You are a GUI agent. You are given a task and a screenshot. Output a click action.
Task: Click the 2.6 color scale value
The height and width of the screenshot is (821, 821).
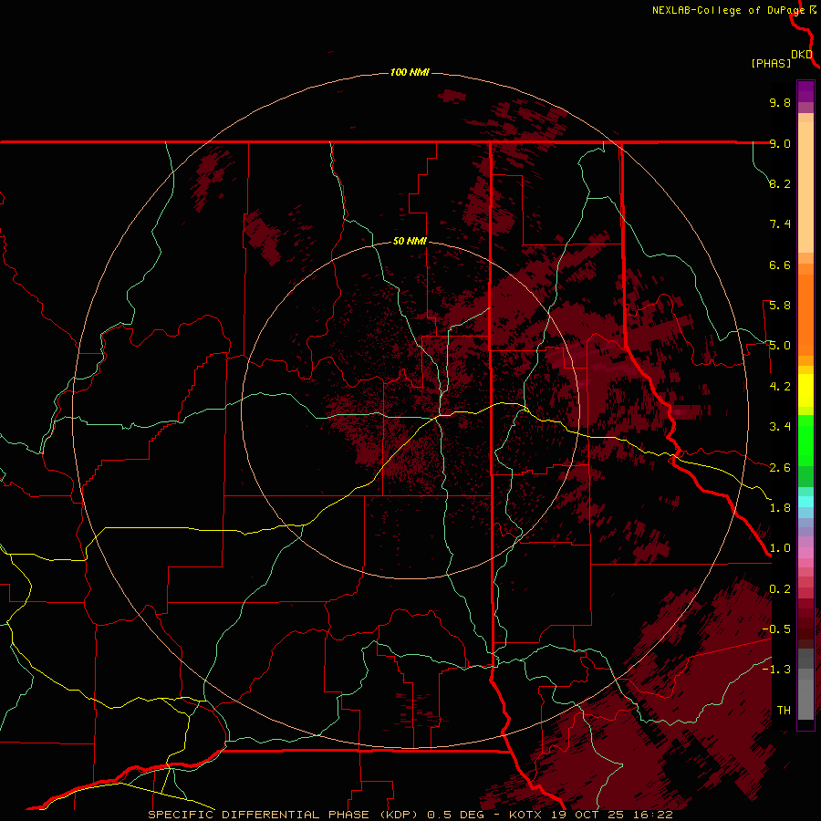[780, 468]
